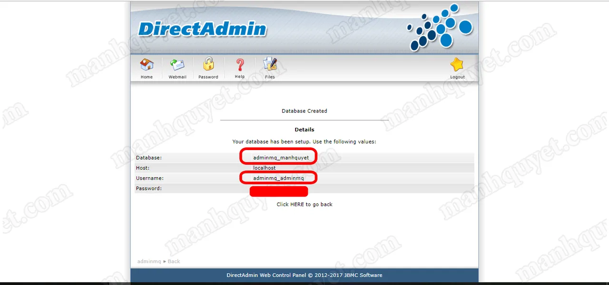Click the Database Created heading
Screen dimensions: 609x285
coord(304,111)
